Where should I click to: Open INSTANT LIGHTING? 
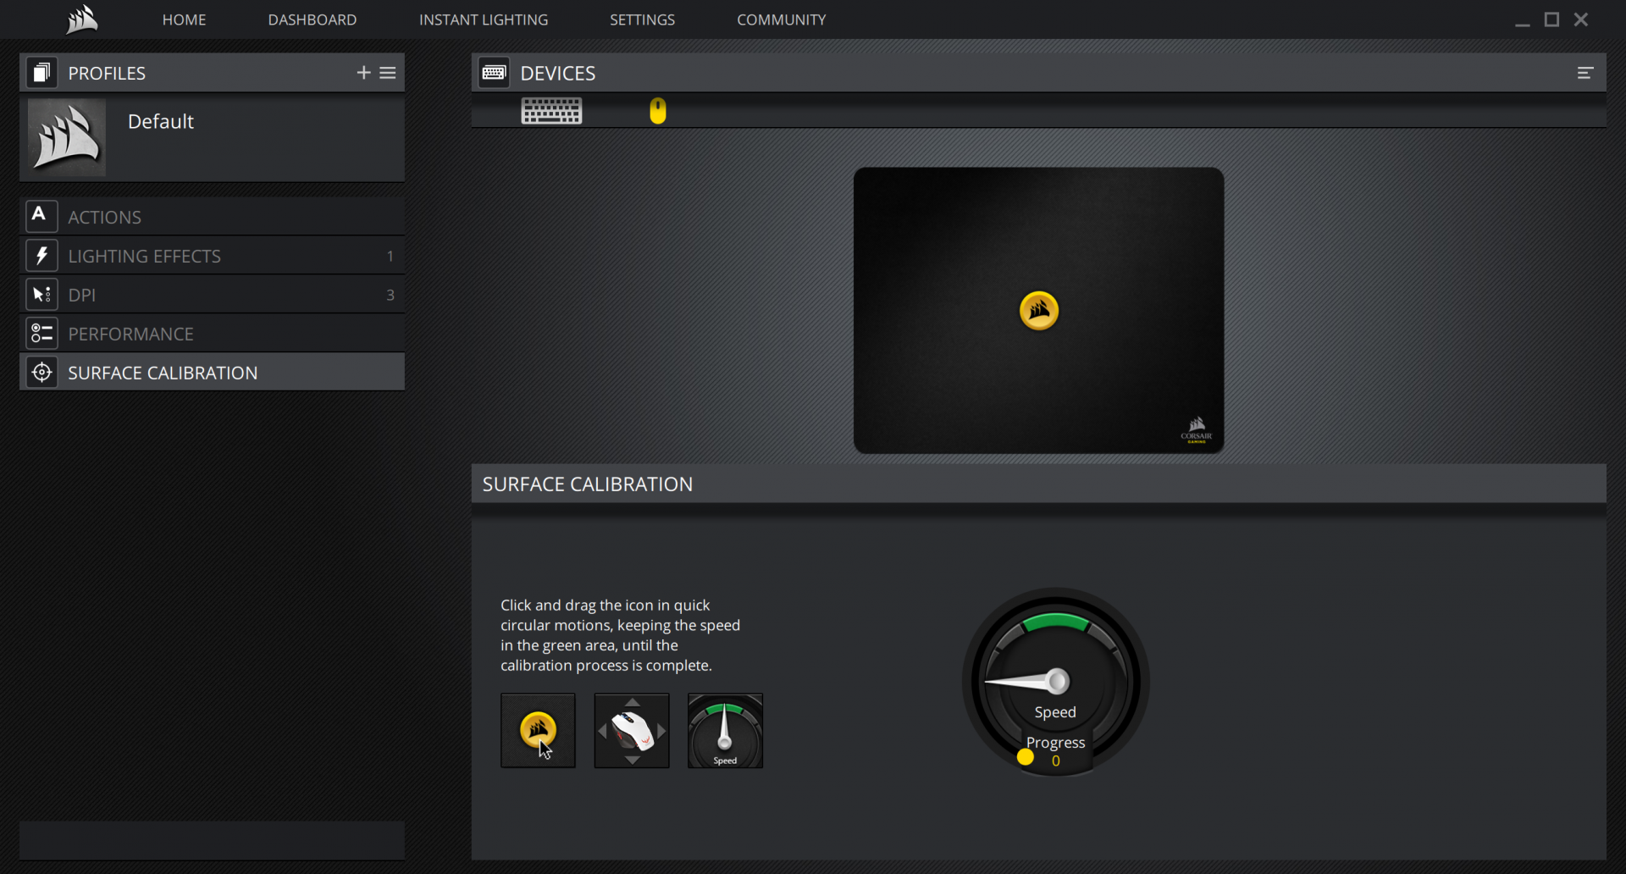click(484, 19)
